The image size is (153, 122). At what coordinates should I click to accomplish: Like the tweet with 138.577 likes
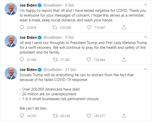[89, 116]
